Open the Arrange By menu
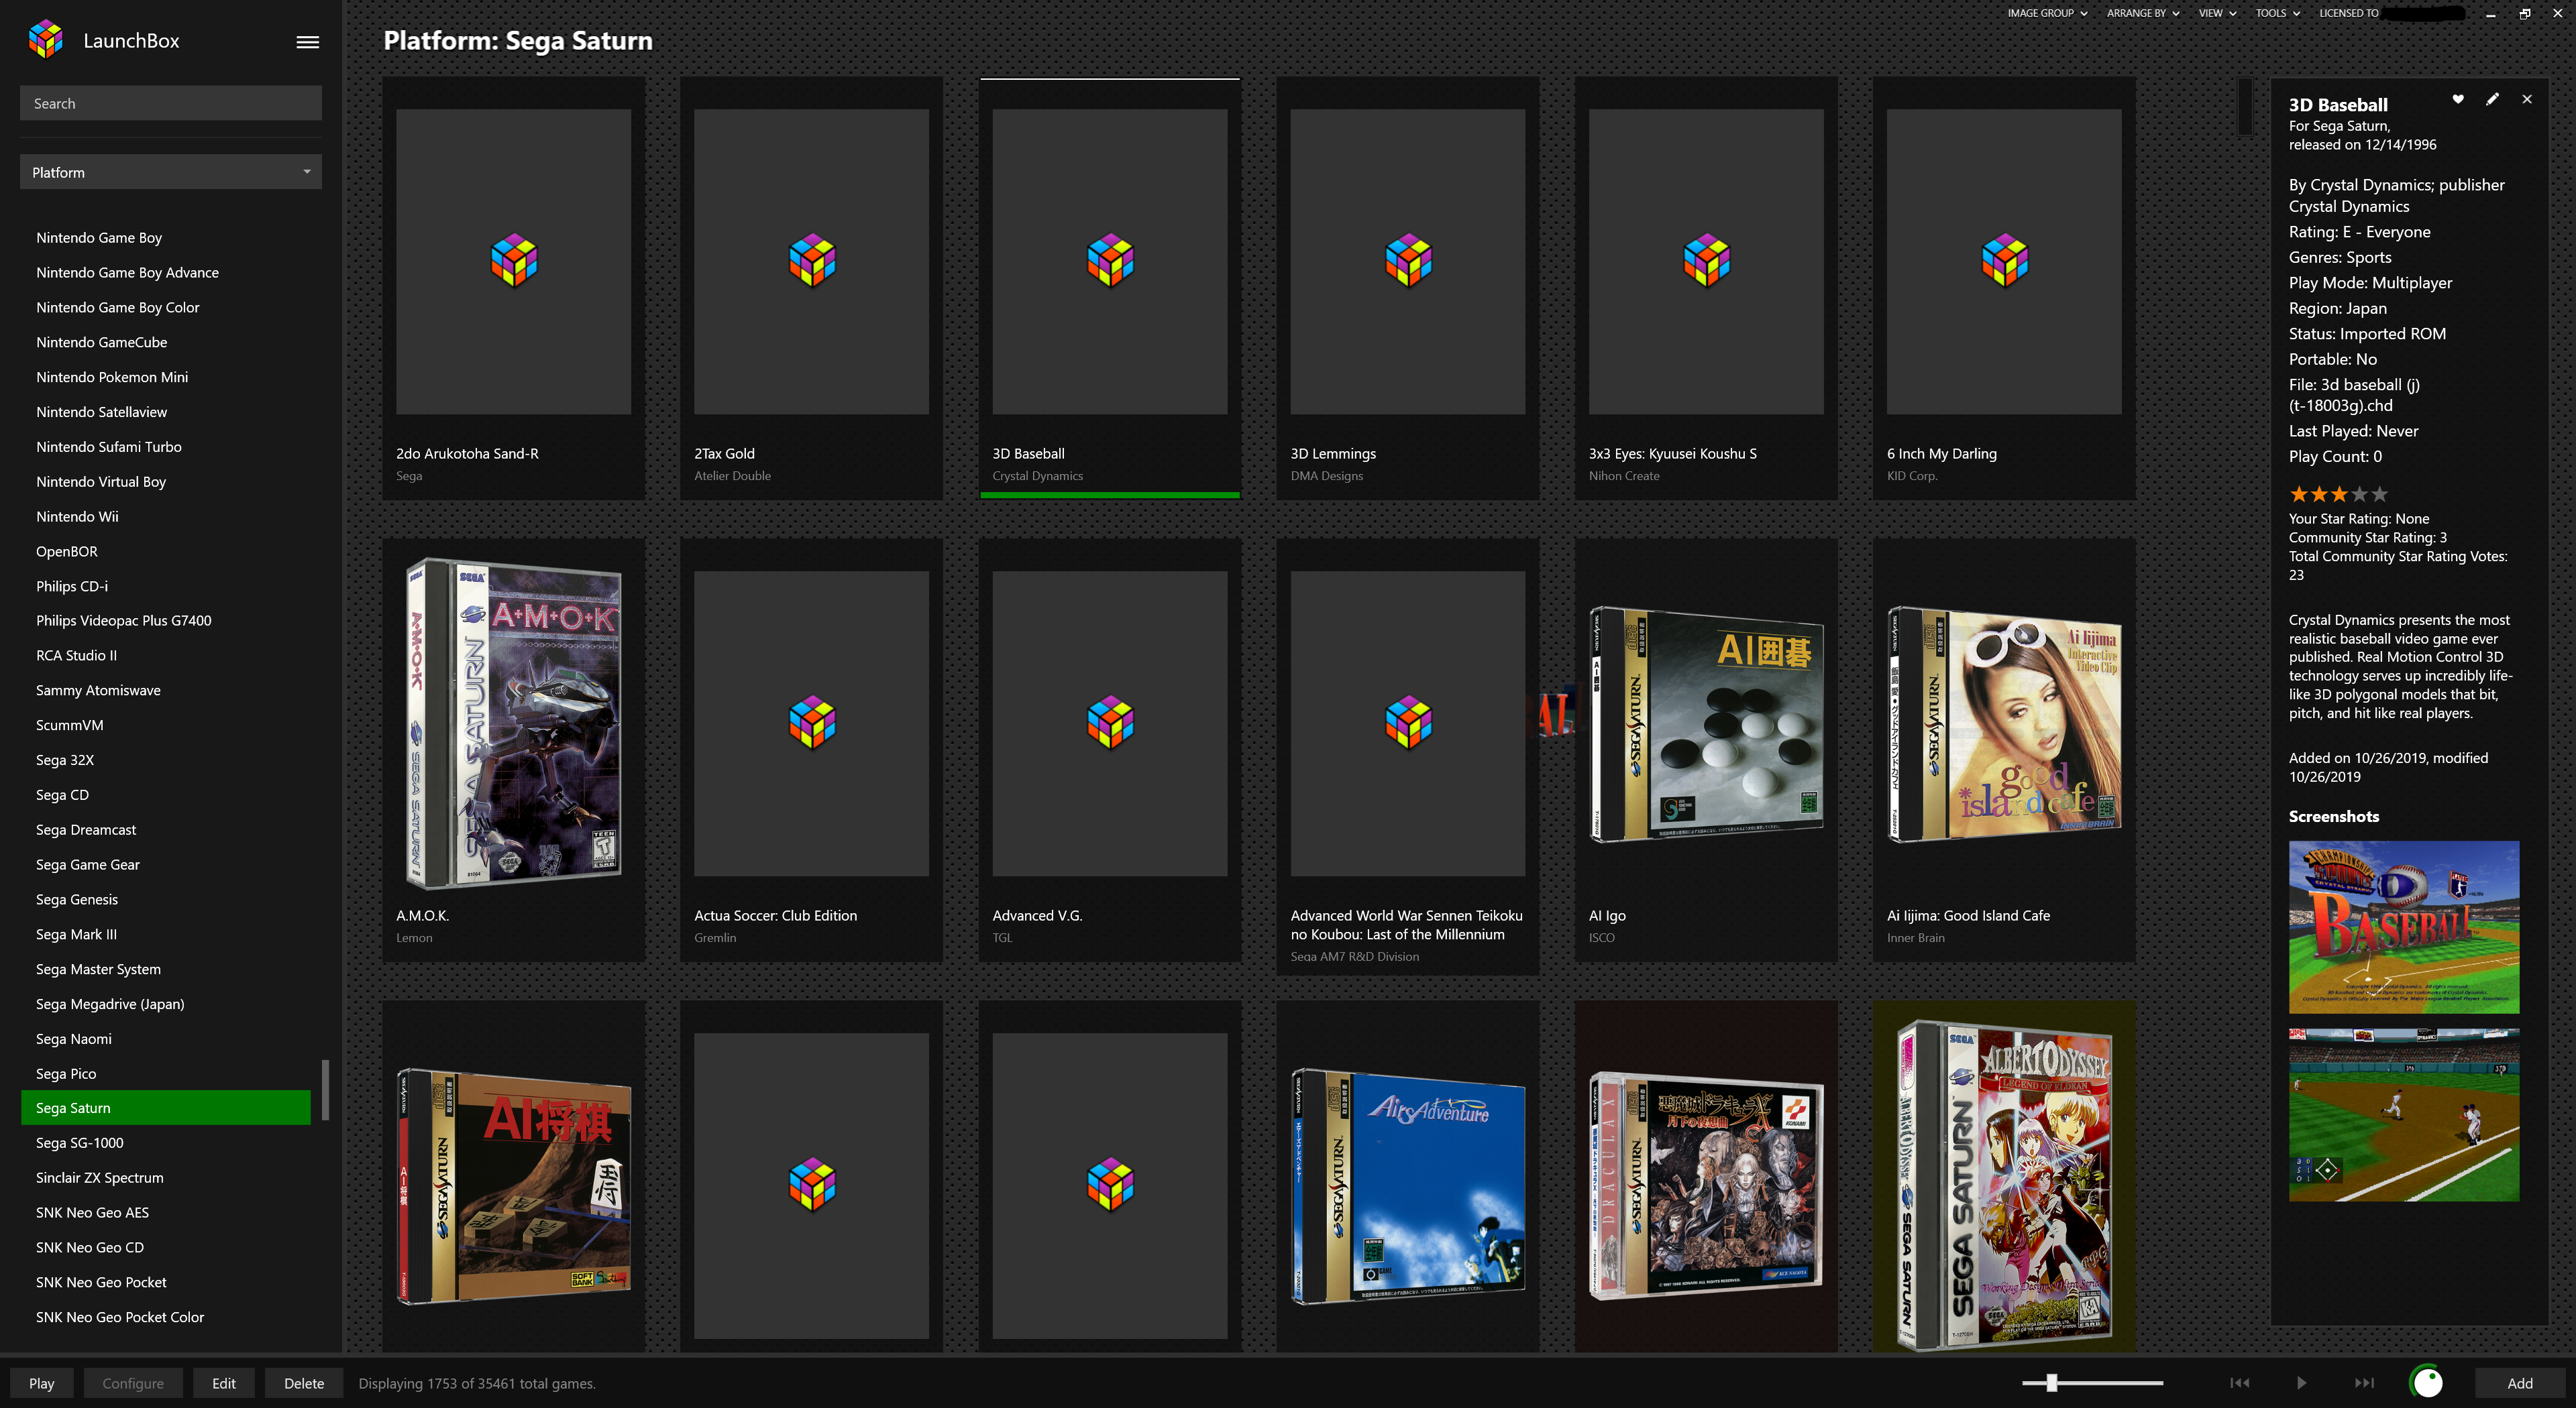This screenshot has height=1408, width=2576. pos(2142,13)
